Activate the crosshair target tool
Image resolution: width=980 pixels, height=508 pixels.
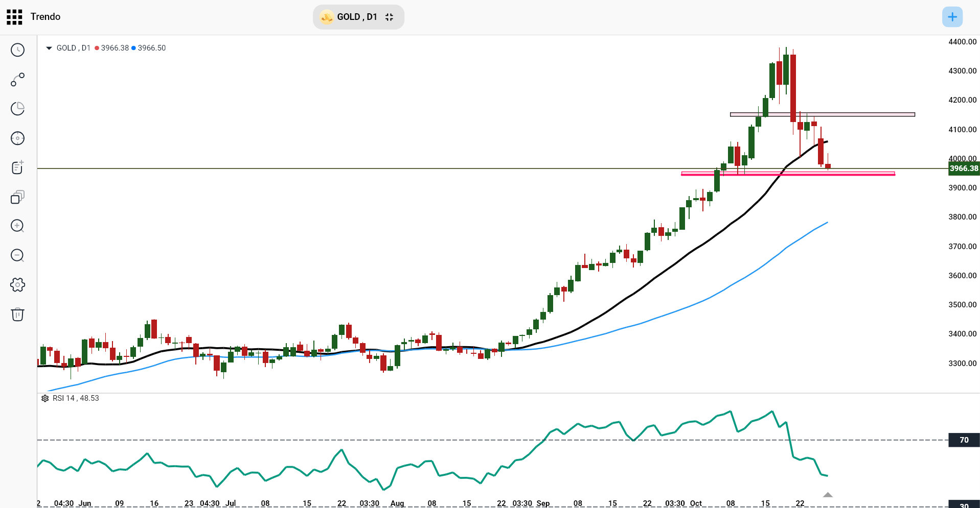[x=17, y=138]
